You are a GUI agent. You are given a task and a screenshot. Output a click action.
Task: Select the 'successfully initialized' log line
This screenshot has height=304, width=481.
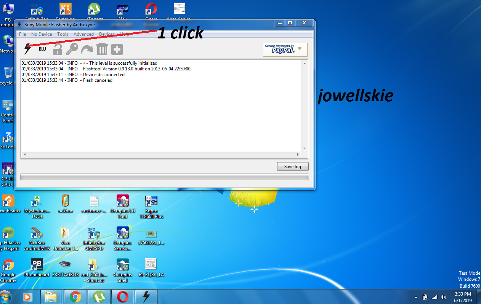coord(90,63)
